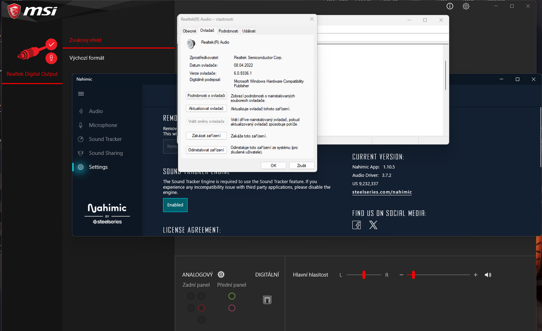The height and width of the screenshot is (331, 542).
Task: Click the US 9,232,337 patent text
Action: pos(365,184)
